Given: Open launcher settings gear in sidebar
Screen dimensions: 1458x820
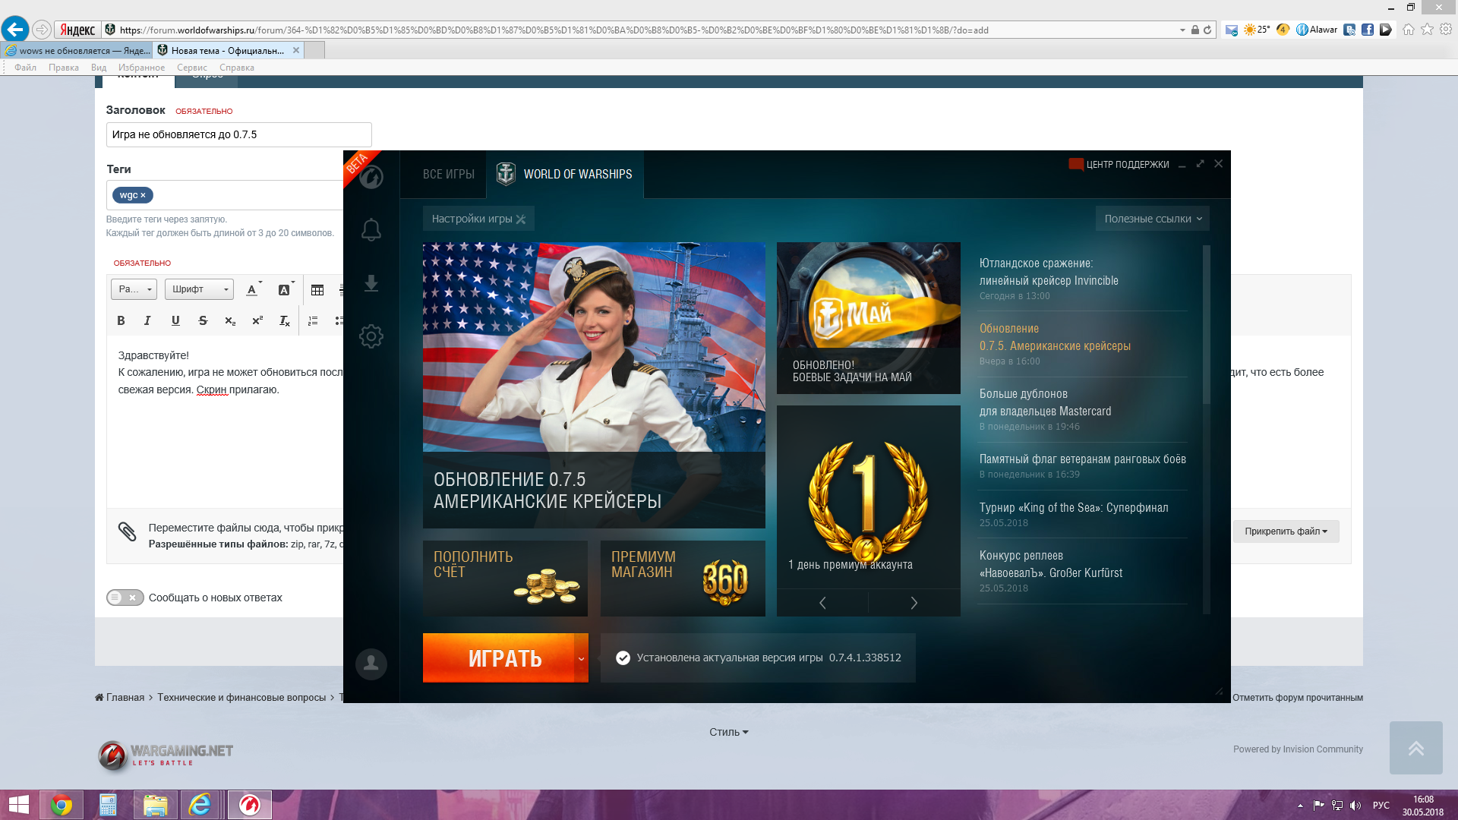Looking at the screenshot, I should (371, 336).
